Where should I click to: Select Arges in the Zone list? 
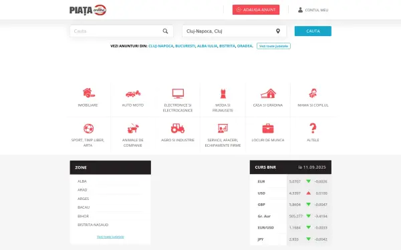point(83,199)
